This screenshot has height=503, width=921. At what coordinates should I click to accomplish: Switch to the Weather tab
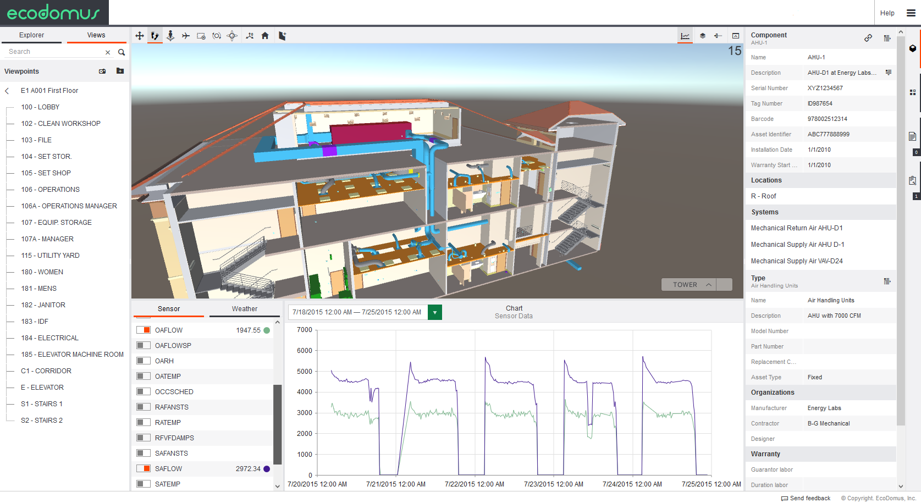[x=245, y=309]
